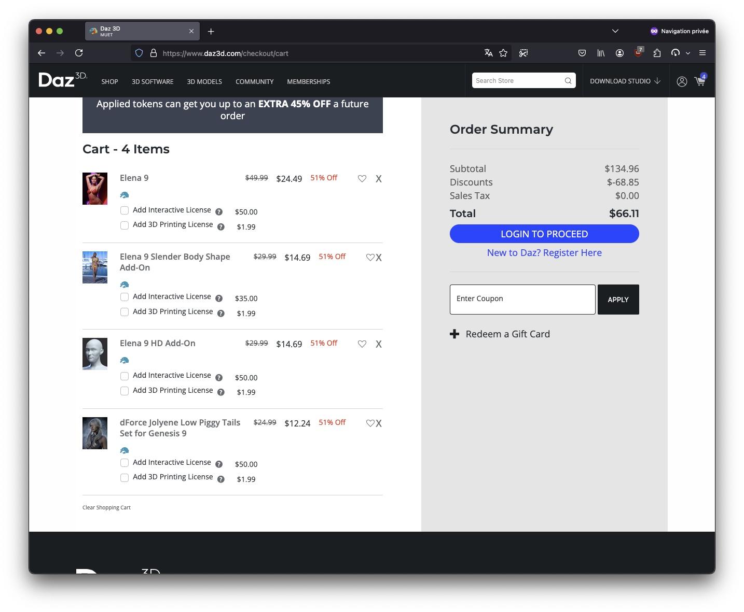Viewport: 744px width, 612px height.
Task: Click the screenshot tool icon in toolbar
Action: [523, 53]
